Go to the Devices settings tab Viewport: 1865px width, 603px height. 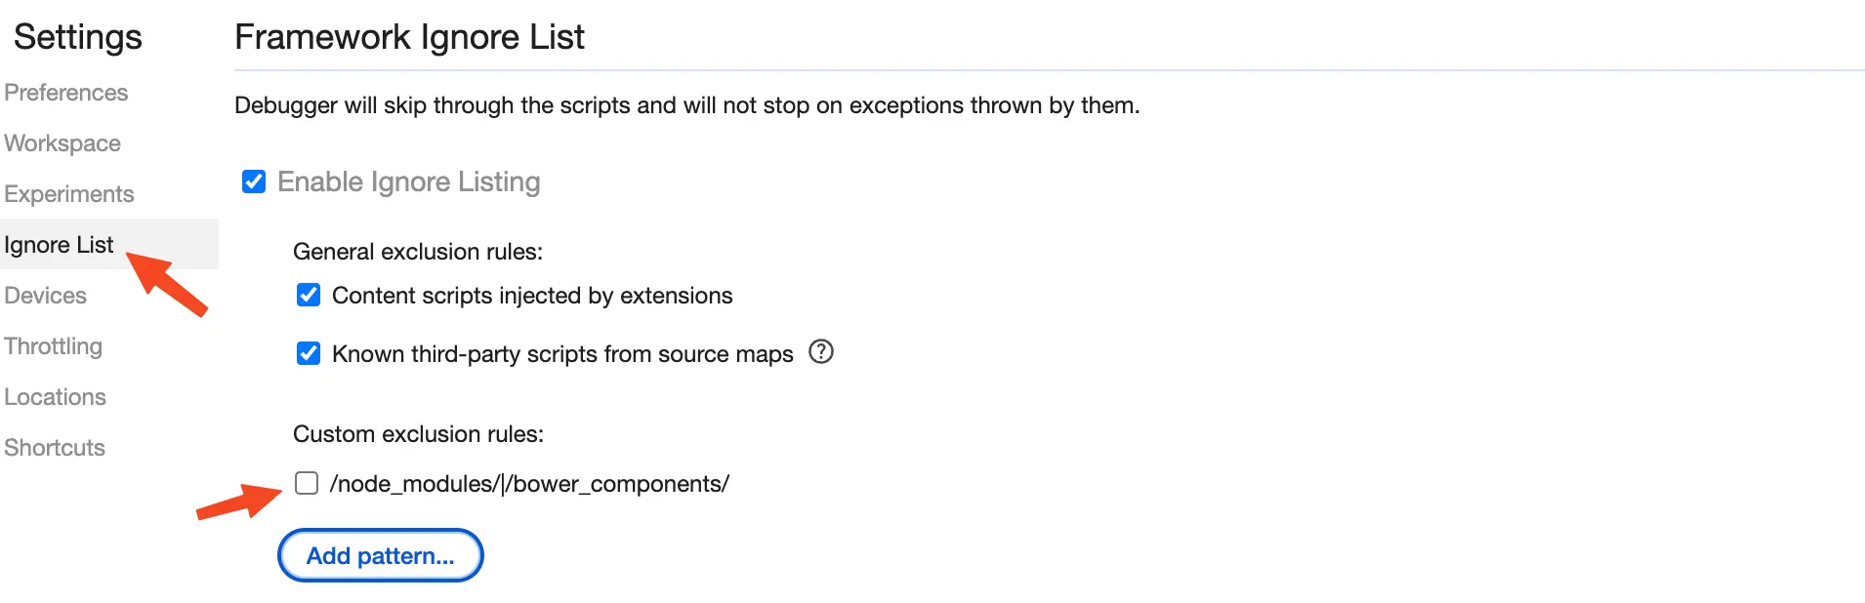click(x=46, y=296)
